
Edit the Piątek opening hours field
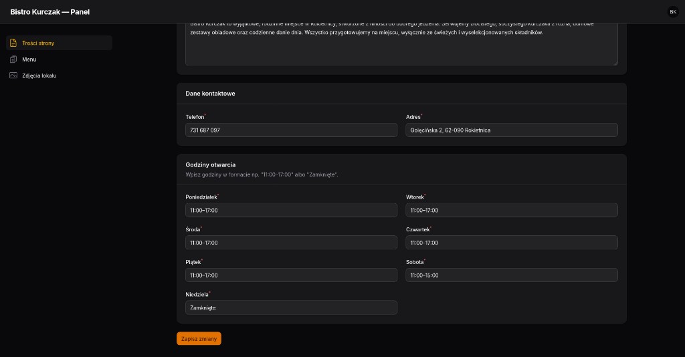pos(292,275)
